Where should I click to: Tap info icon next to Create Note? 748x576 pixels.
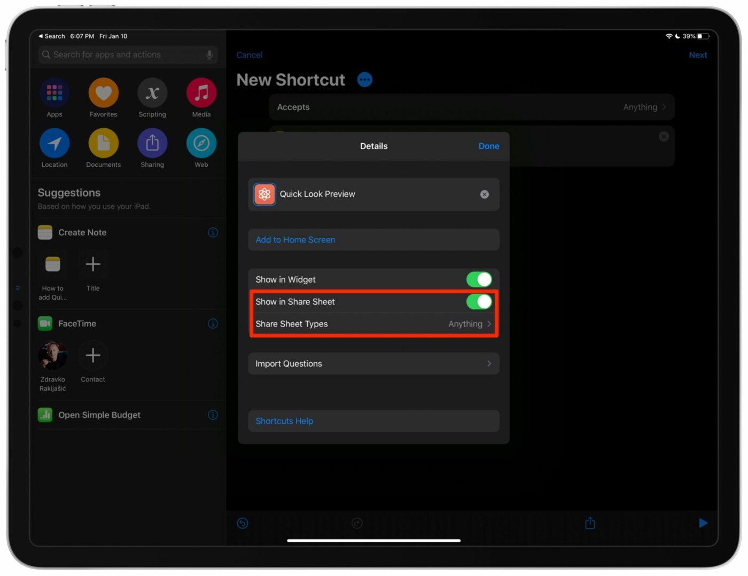(213, 232)
